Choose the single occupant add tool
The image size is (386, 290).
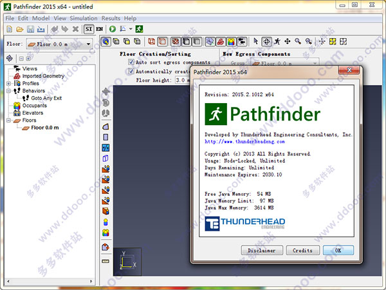tap(106, 222)
